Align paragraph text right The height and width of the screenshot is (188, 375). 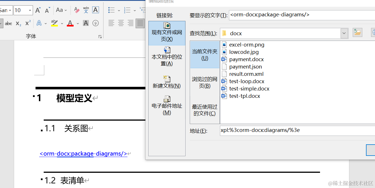click(x=131, y=23)
